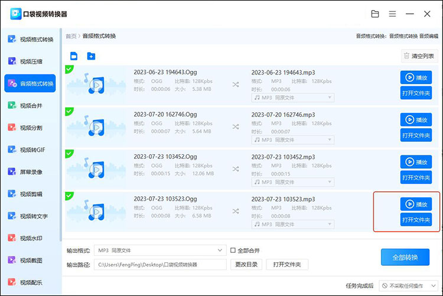Uncheck the 2023-06-23 194643.Ogg file checkmark
Image resolution: width=443 pixels, height=296 pixels.
pyautogui.click(x=69, y=69)
